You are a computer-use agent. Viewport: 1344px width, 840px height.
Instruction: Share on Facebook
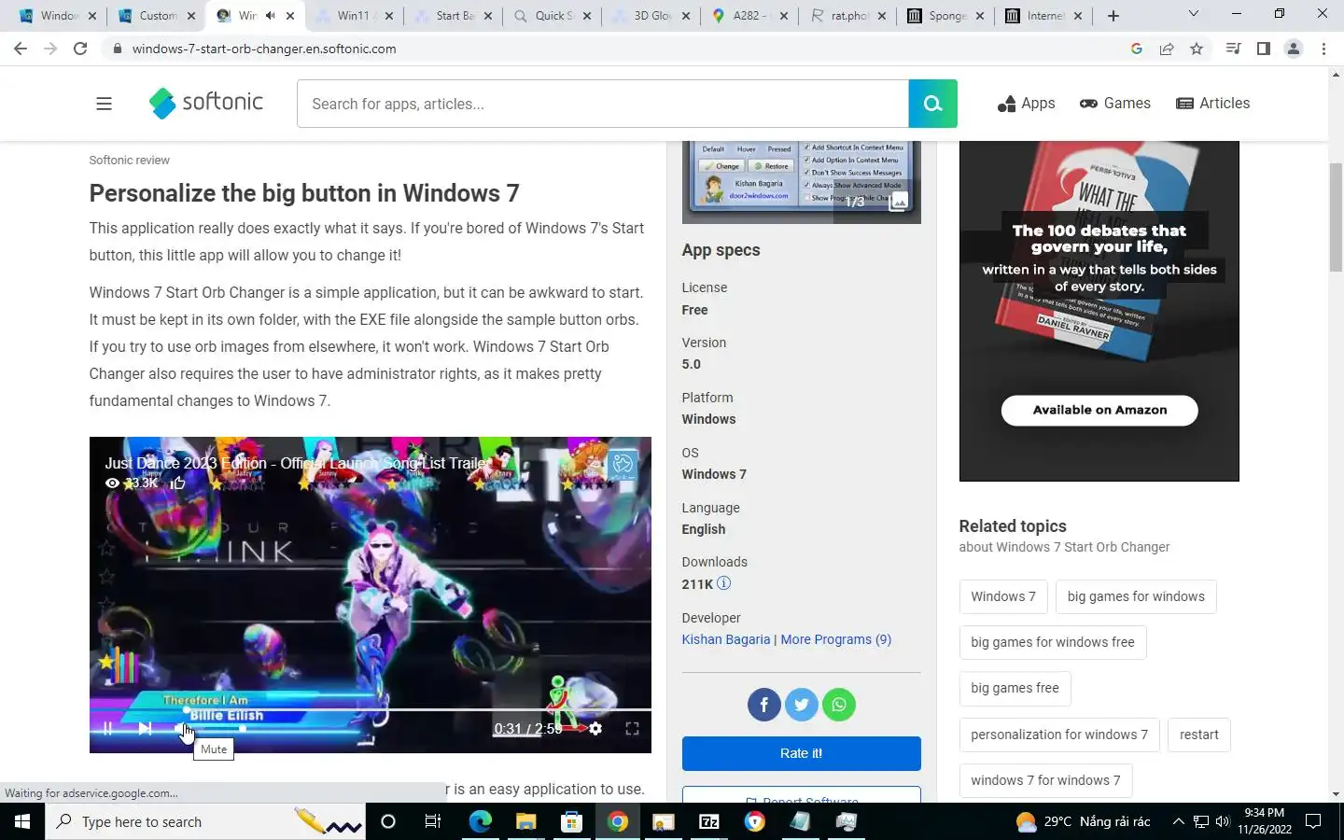763,705
